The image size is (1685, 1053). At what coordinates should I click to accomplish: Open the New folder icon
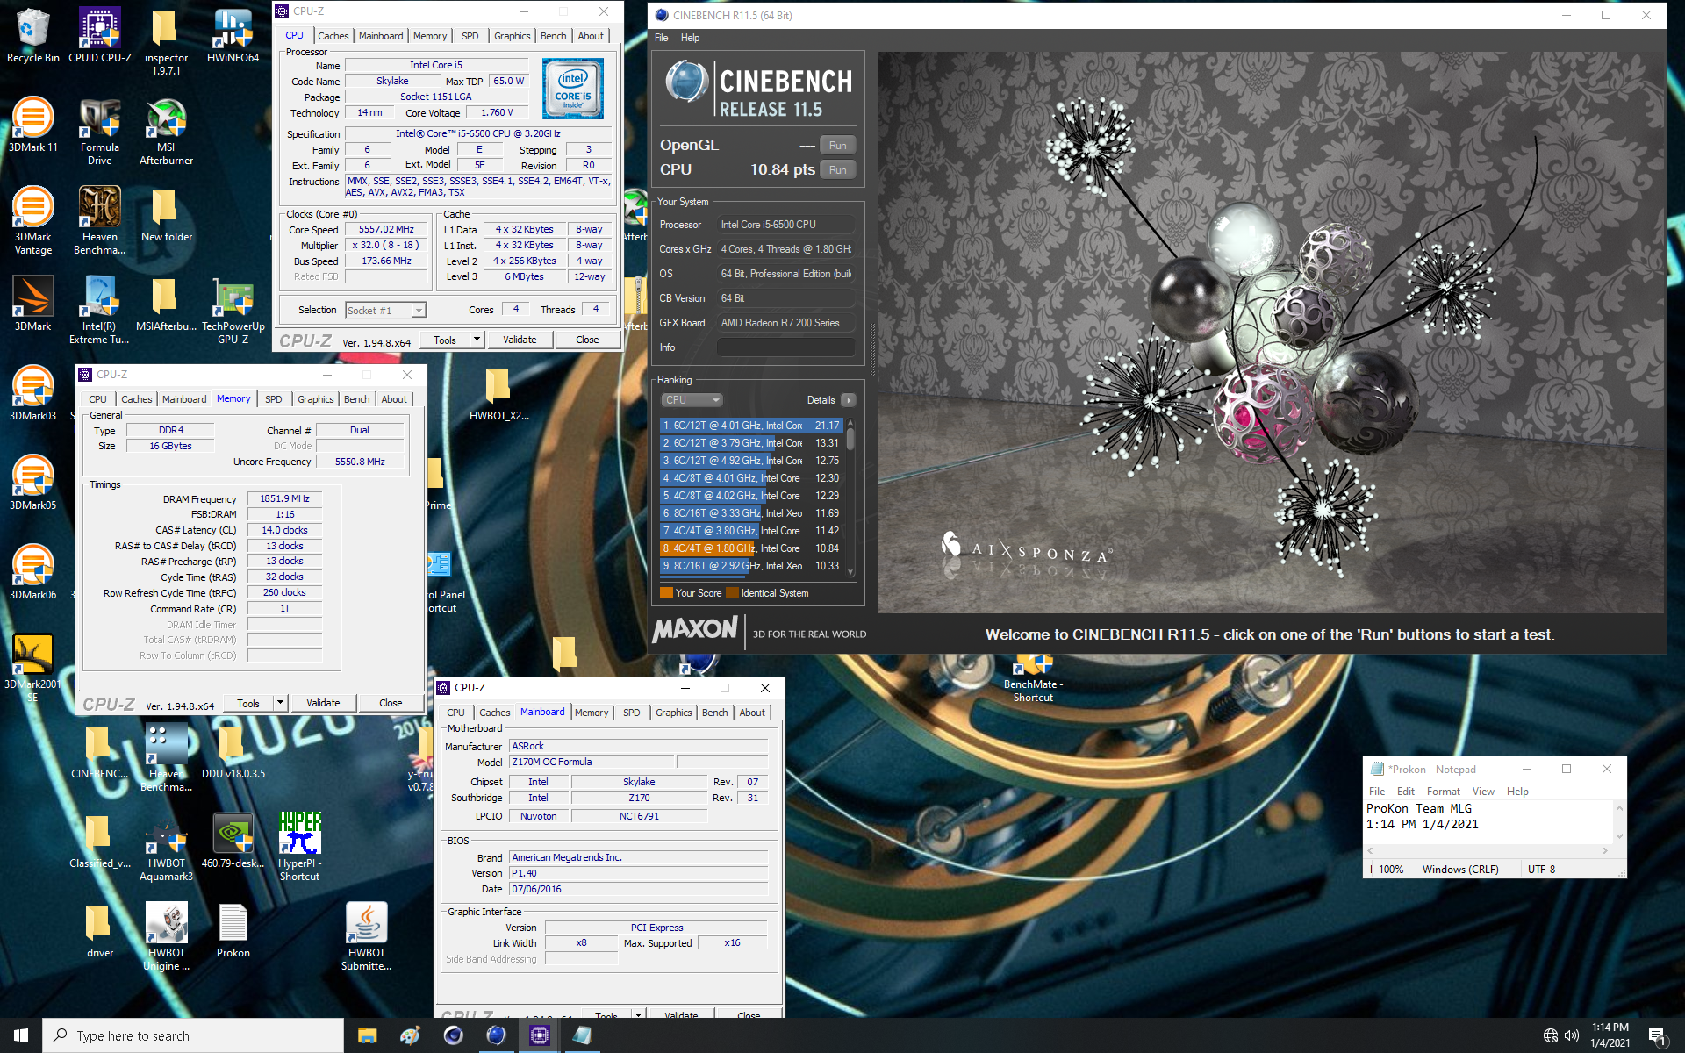tap(166, 215)
